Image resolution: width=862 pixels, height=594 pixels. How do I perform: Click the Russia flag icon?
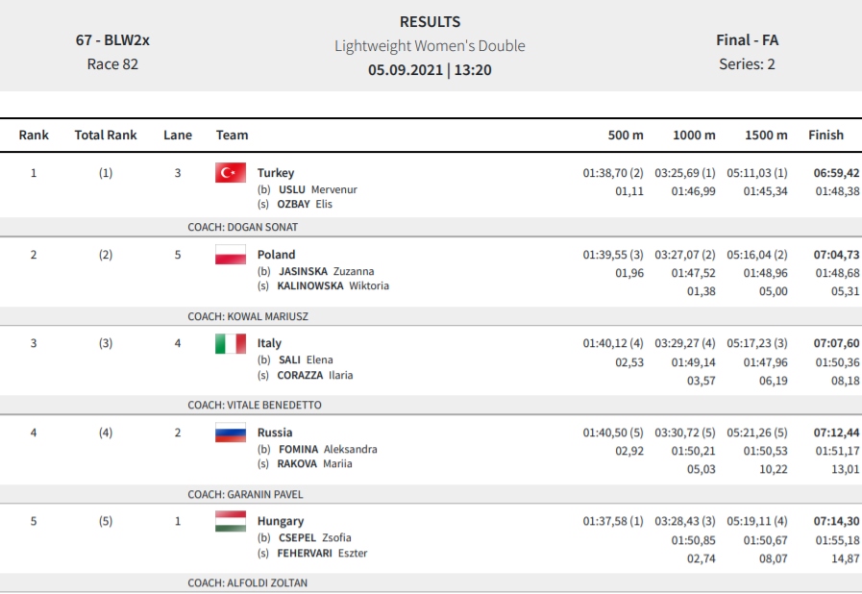[231, 433]
